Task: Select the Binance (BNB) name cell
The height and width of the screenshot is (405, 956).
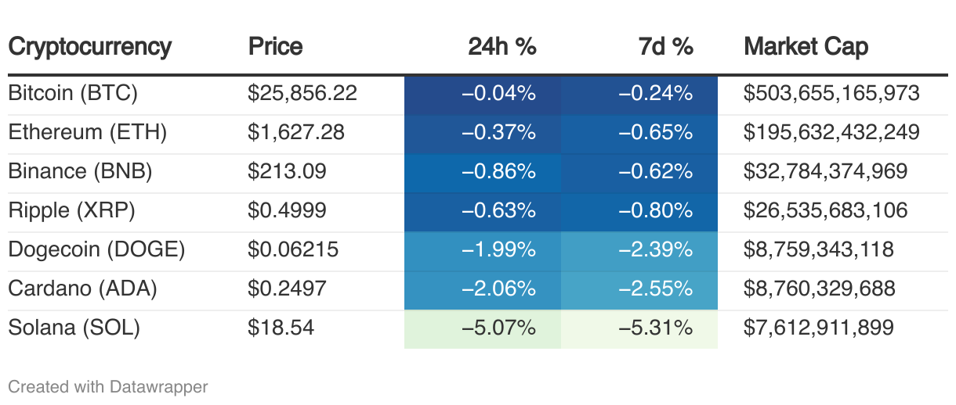Action: 80,172
